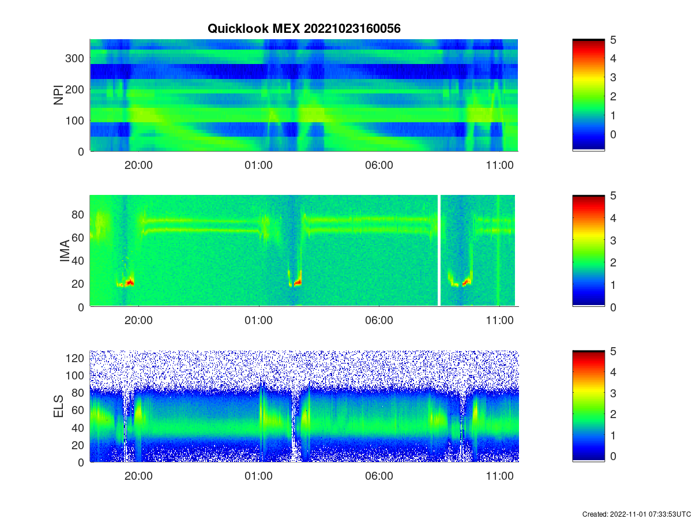Click the NPI axis label
The image size is (692, 519).
coord(58,95)
